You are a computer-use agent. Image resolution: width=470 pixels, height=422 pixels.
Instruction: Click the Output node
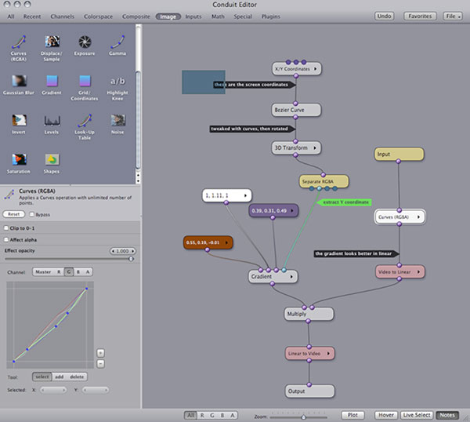pyautogui.click(x=309, y=391)
